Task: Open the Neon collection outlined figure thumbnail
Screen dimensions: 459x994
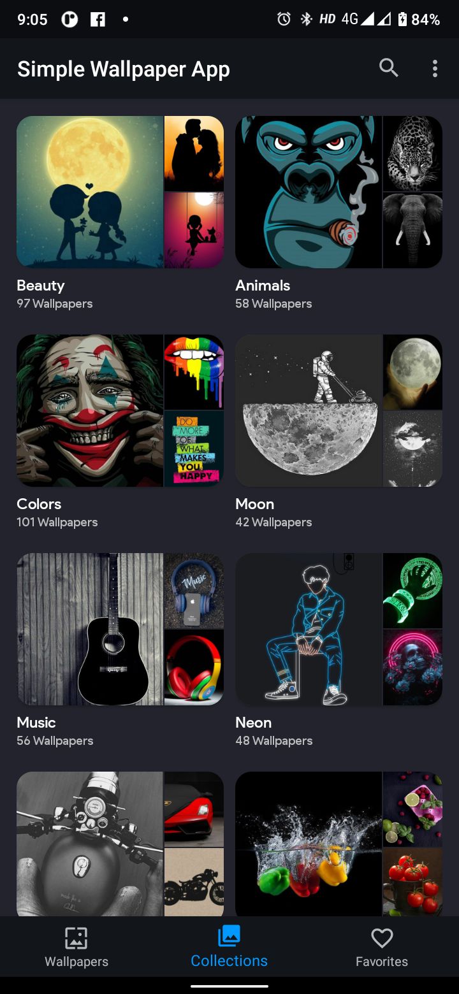Action: pyautogui.click(x=309, y=630)
